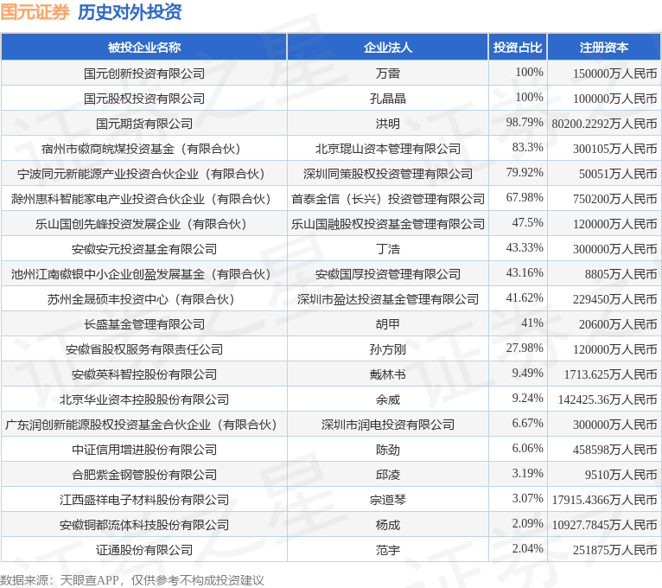Open 国元创新投资有限公司 company entry

point(144,73)
